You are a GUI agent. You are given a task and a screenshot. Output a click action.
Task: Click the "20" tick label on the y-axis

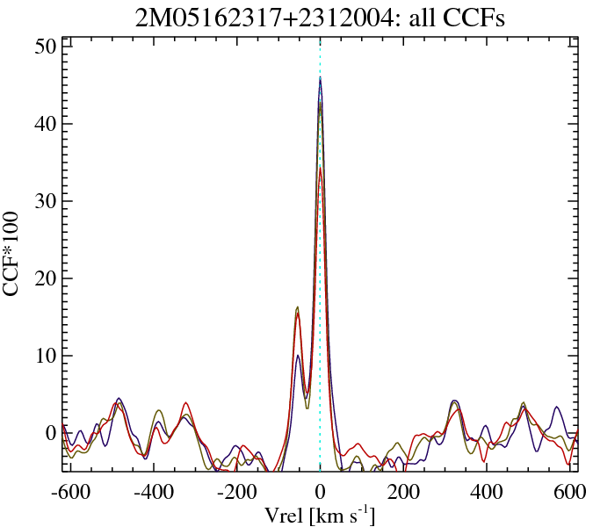47,278
